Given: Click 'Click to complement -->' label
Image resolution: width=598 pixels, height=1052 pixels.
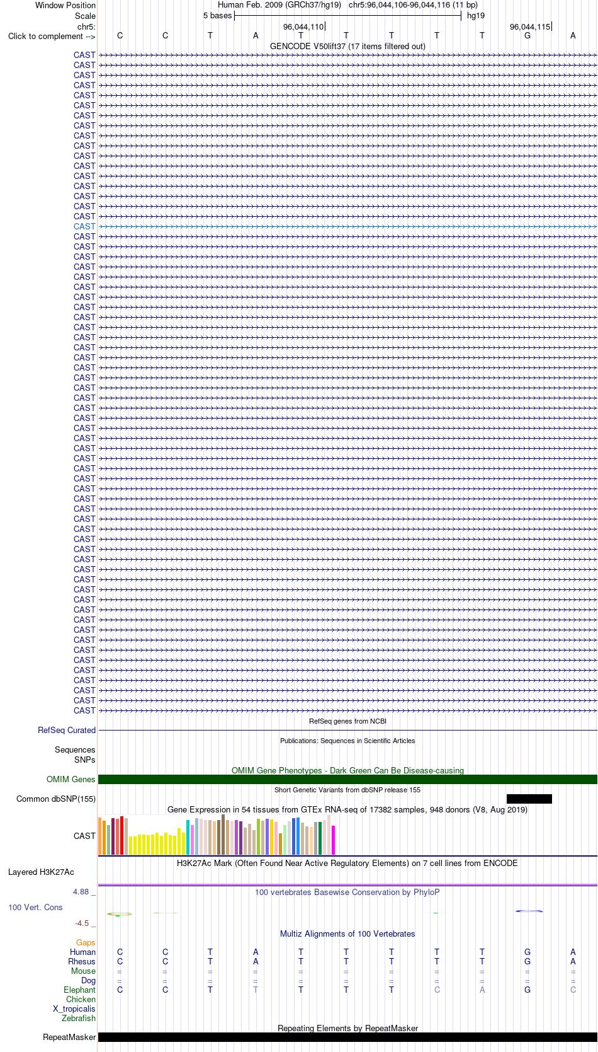Looking at the screenshot, I should [52, 36].
